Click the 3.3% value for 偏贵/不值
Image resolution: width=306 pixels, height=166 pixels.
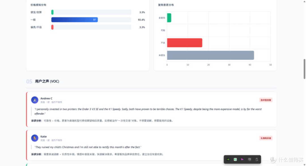pyautogui.click(x=142, y=27)
